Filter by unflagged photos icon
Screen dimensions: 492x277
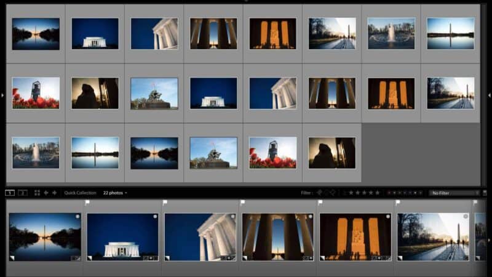pyautogui.click(x=326, y=193)
